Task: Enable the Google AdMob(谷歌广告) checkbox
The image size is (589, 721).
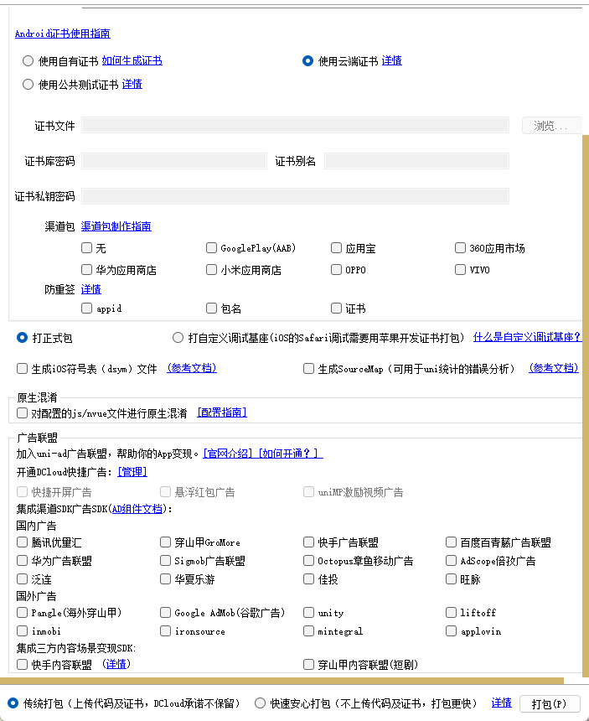Action: (165, 613)
